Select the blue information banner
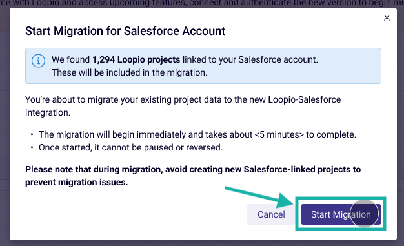Screen dimensions: 404x246 [x=203, y=66]
